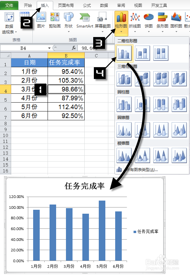190x275 pixels.
Task: Expand the Name Box dropdown arrow
Action: (x=49, y=48)
